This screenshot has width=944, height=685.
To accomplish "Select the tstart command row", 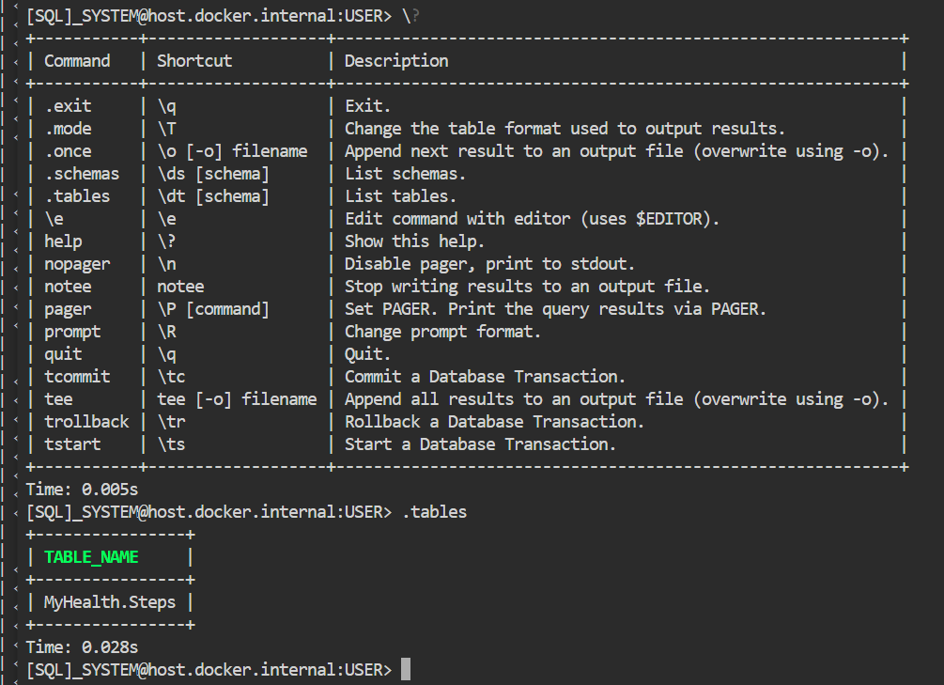I will [x=72, y=444].
